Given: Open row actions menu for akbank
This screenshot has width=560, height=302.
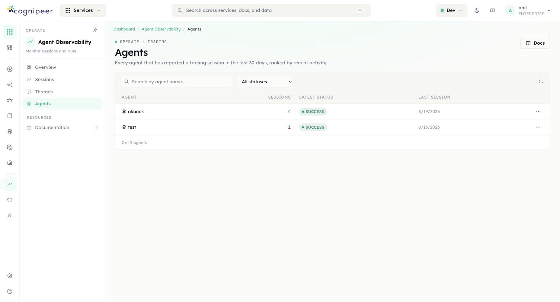Looking at the screenshot, I should 538,112.
